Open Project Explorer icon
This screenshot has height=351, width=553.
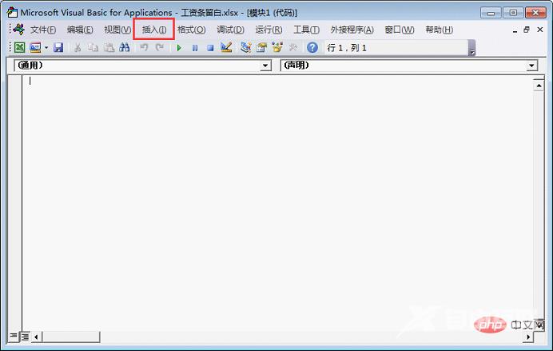click(x=246, y=48)
